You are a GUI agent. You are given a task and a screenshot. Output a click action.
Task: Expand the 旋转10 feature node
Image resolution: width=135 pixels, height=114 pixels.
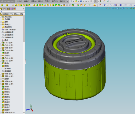pyautogui.click(x=1, y=55)
